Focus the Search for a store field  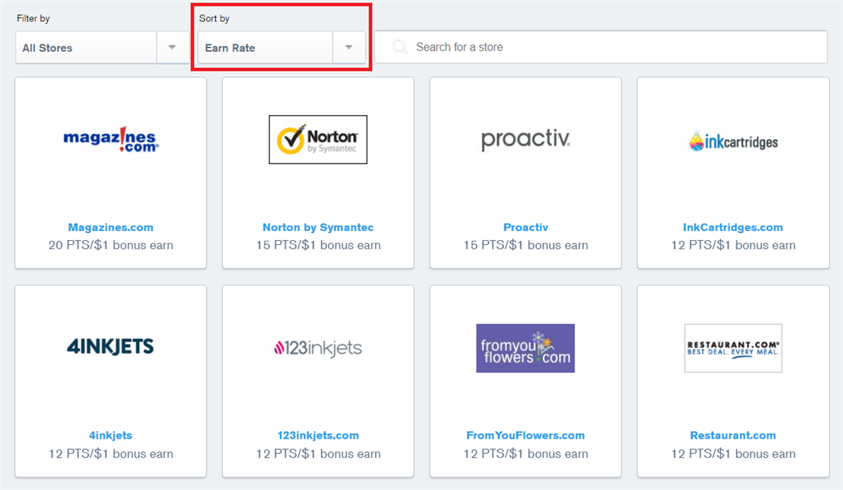tap(601, 47)
